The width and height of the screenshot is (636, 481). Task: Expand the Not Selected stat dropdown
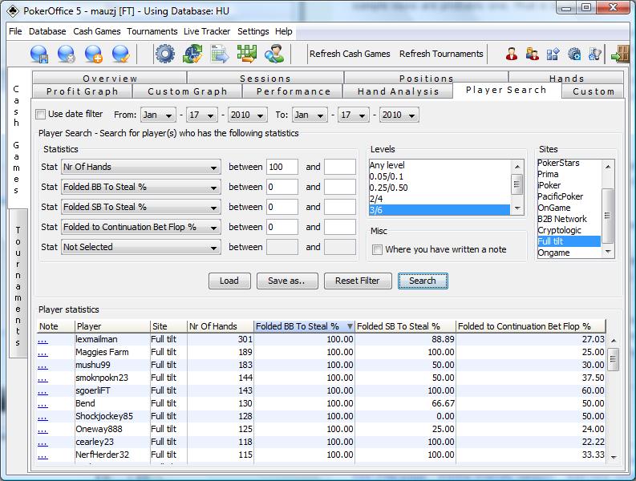point(140,247)
